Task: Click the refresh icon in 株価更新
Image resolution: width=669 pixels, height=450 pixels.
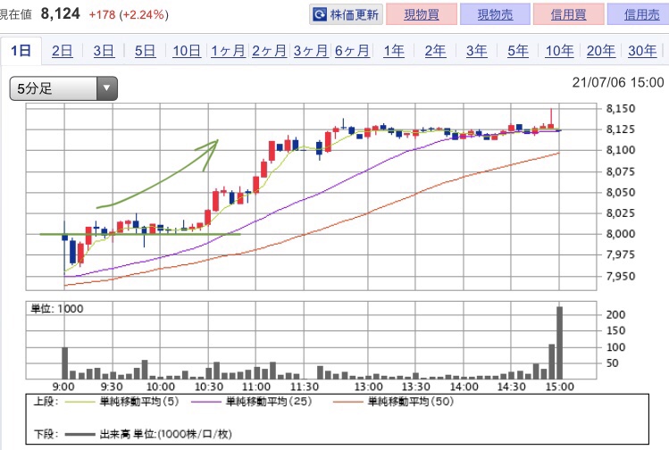Action: (320, 14)
